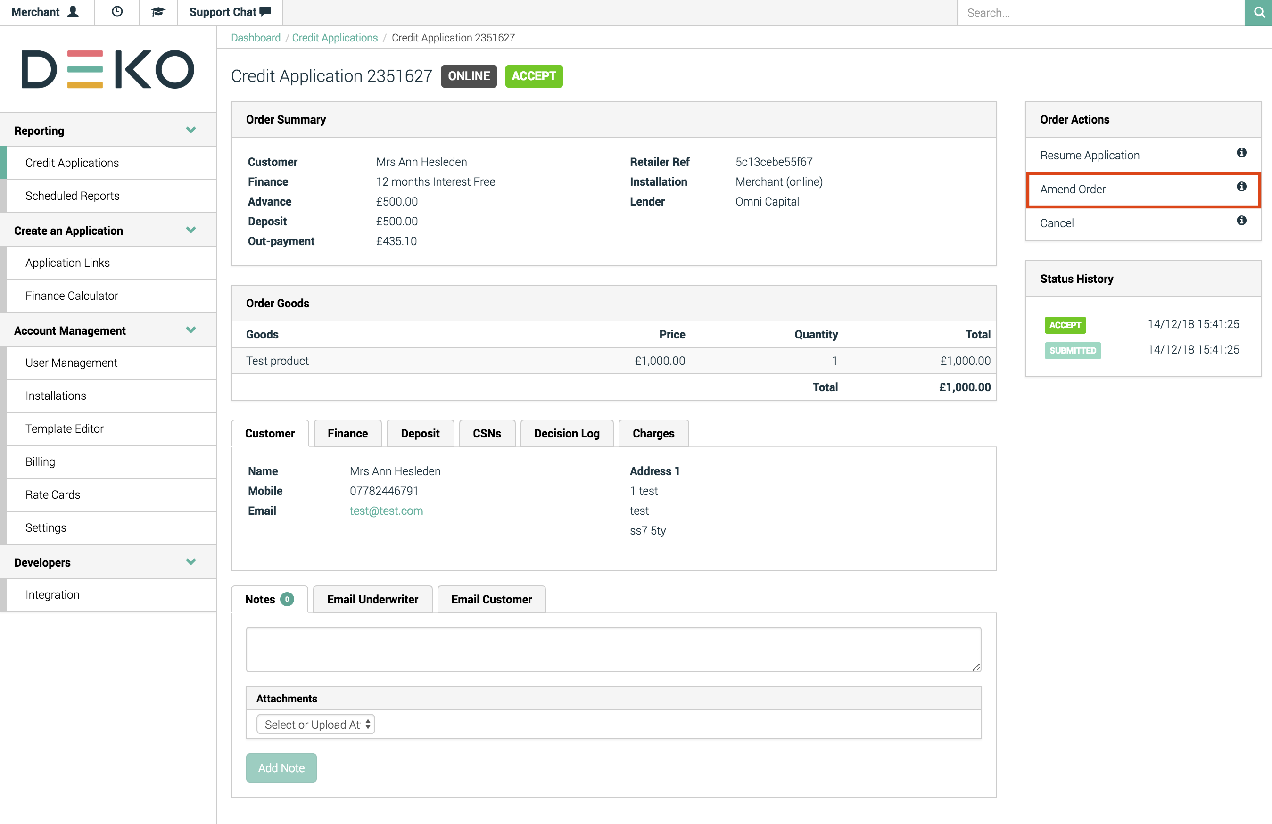Open the Select or Upload Attachment dropdown

point(315,725)
